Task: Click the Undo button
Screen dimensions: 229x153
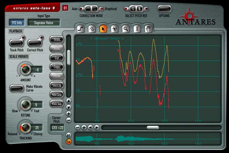Action: coord(57,39)
